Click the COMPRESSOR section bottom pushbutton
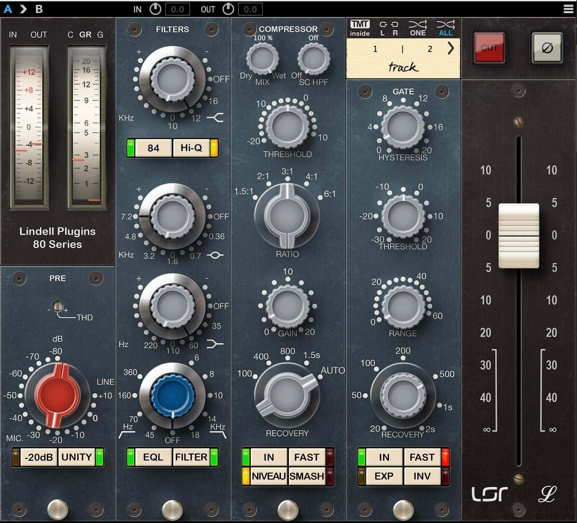The width and height of the screenshot is (577, 523). (288, 509)
